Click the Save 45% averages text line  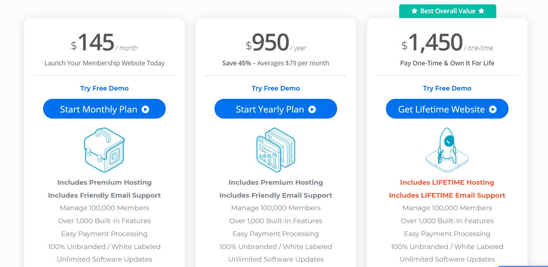click(x=276, y=63)
